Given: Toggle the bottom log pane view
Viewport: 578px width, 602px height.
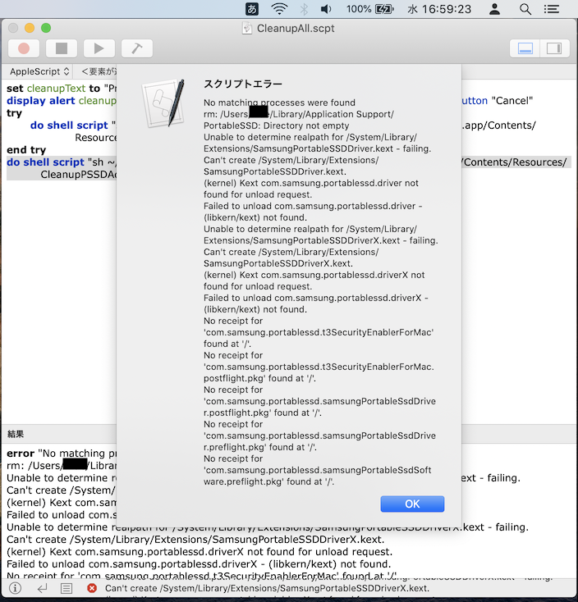Looking at the screenshot, I should pyautogui.click(x=525, y=48).
